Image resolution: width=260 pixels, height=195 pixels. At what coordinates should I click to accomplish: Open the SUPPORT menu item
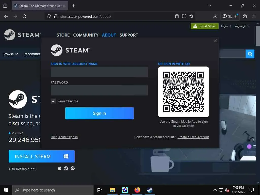[129, 35]
